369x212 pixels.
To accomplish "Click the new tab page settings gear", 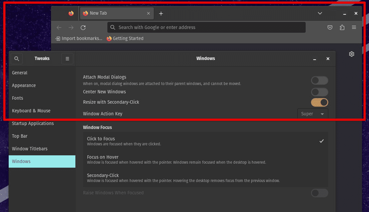I will [351, 54].
